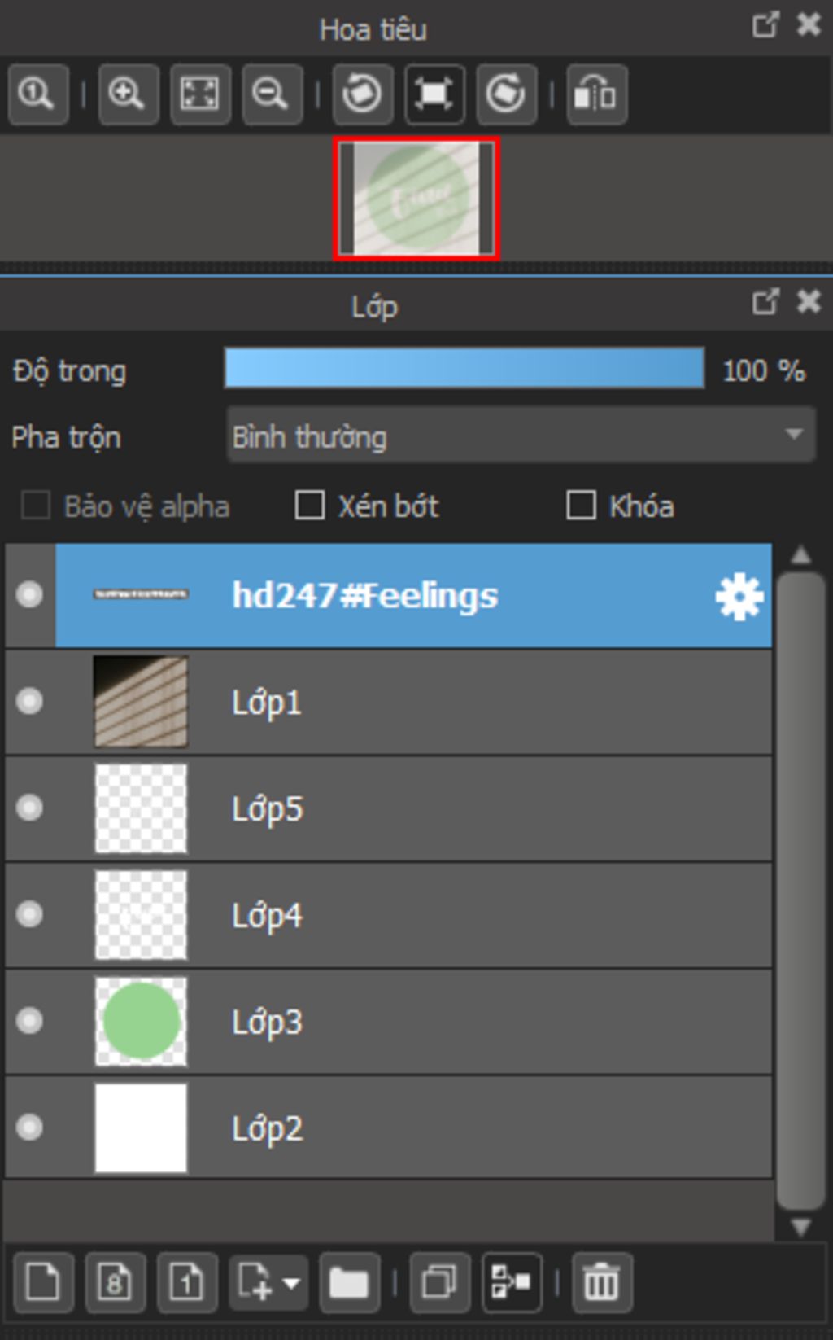Reset navigator zoom to 100%
This screenshot has width=833, height=1340.
point(37,94)
